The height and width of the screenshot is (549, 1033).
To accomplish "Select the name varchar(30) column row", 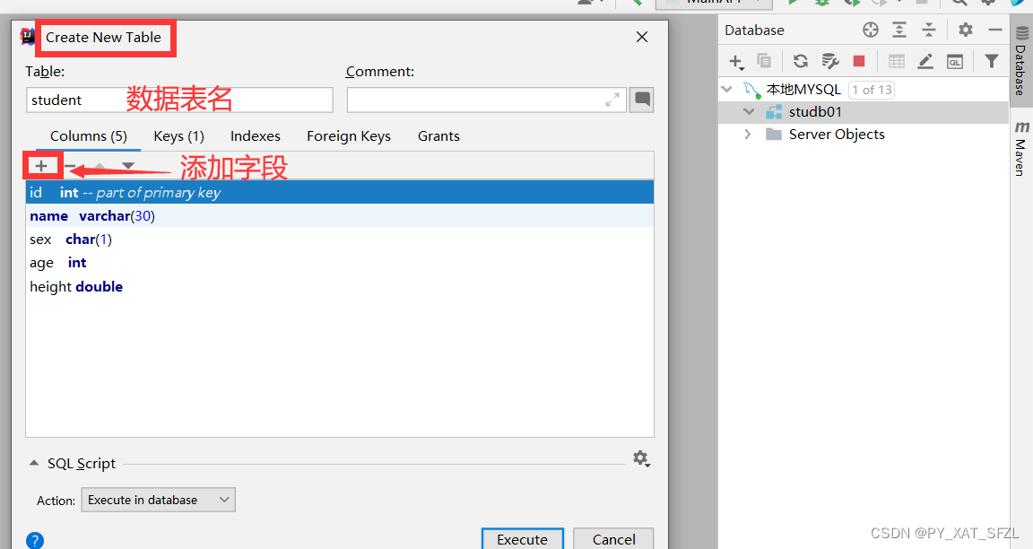I will click(340, 216).
